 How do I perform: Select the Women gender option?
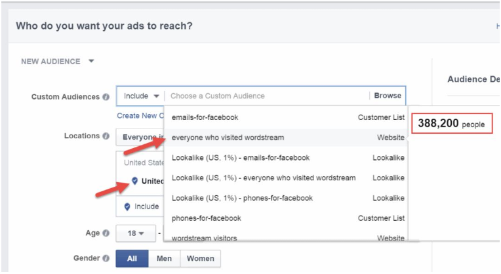pos(201,258)
